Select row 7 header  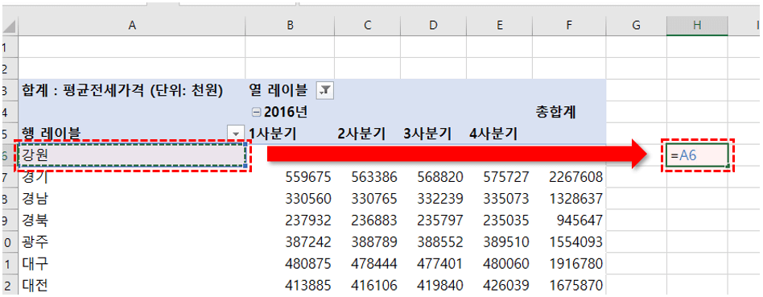(9, 177)
